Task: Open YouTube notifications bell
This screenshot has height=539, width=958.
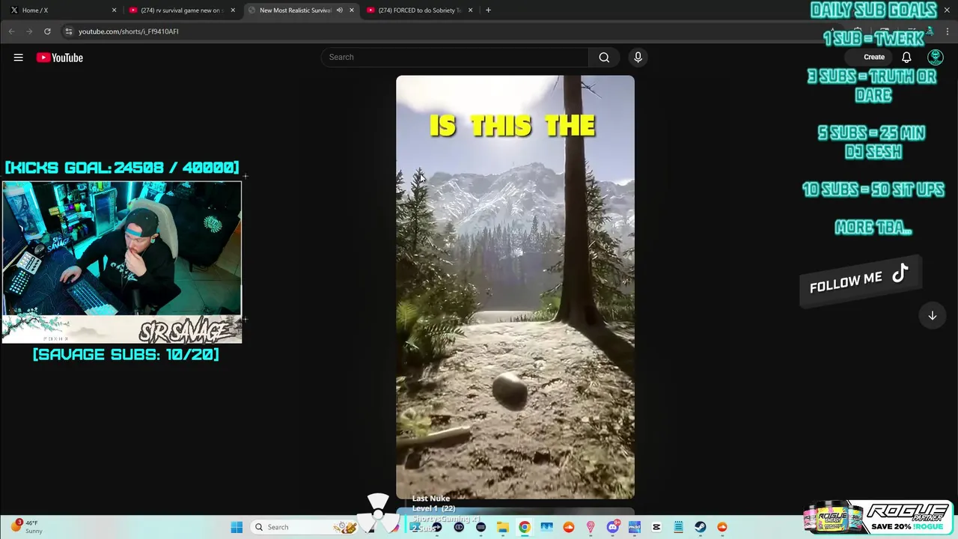Action: click(906, 57)
